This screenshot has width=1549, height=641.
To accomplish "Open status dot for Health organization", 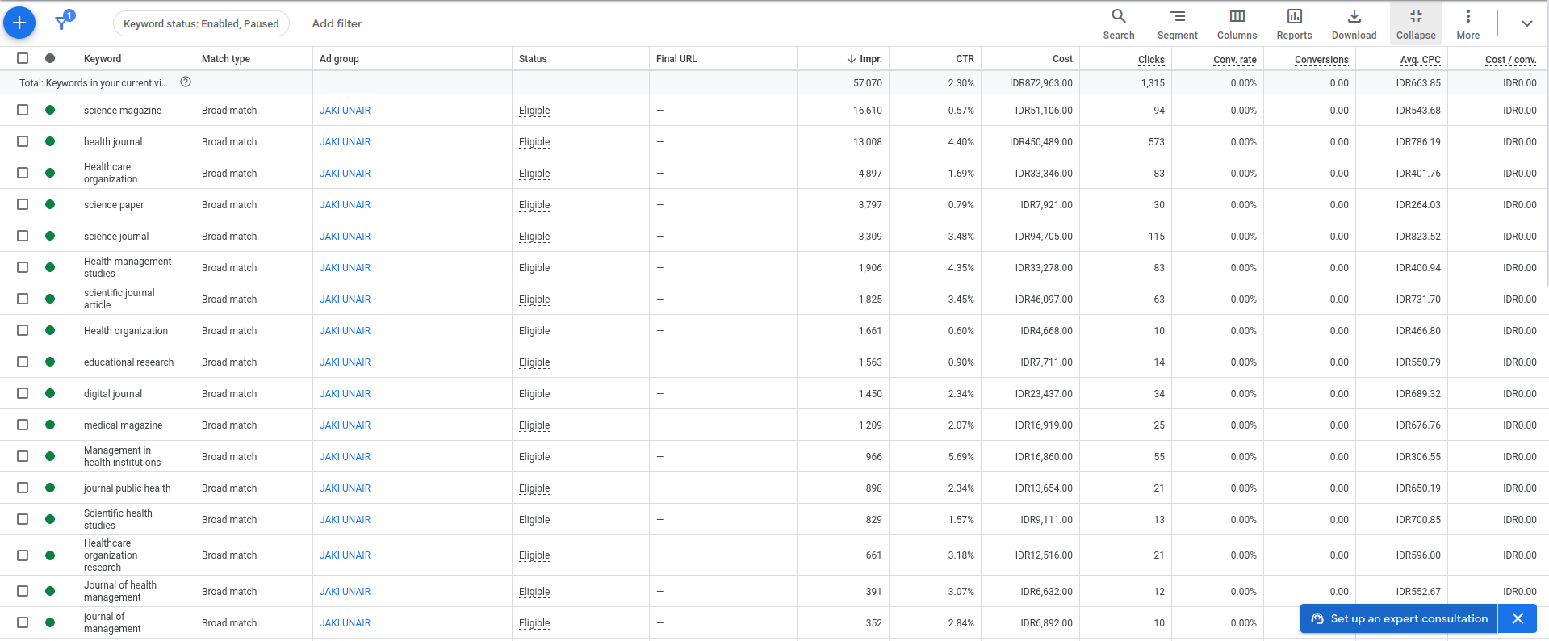I will tap(50, 330).
